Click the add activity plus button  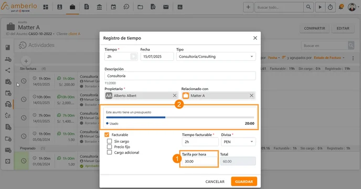pyautogui.click(x=26, y=61)
